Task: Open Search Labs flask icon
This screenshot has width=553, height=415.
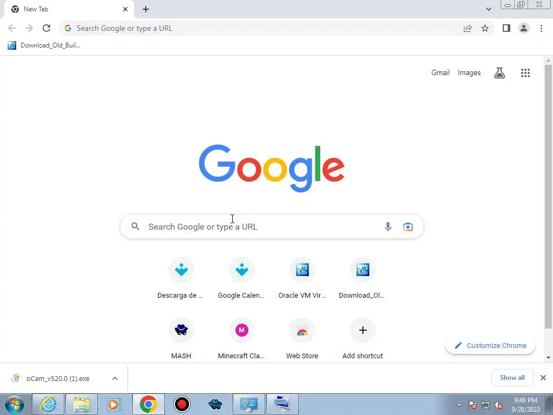Action: pos(500,73)
